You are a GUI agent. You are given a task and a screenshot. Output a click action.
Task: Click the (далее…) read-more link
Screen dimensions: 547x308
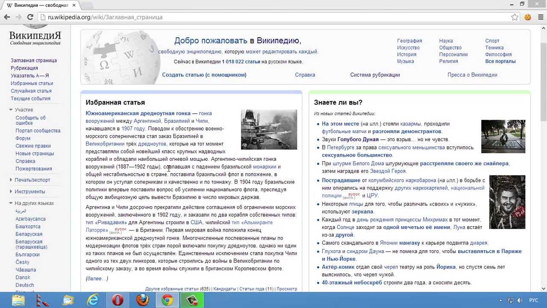pyautogui.click(x=97, y=278)
